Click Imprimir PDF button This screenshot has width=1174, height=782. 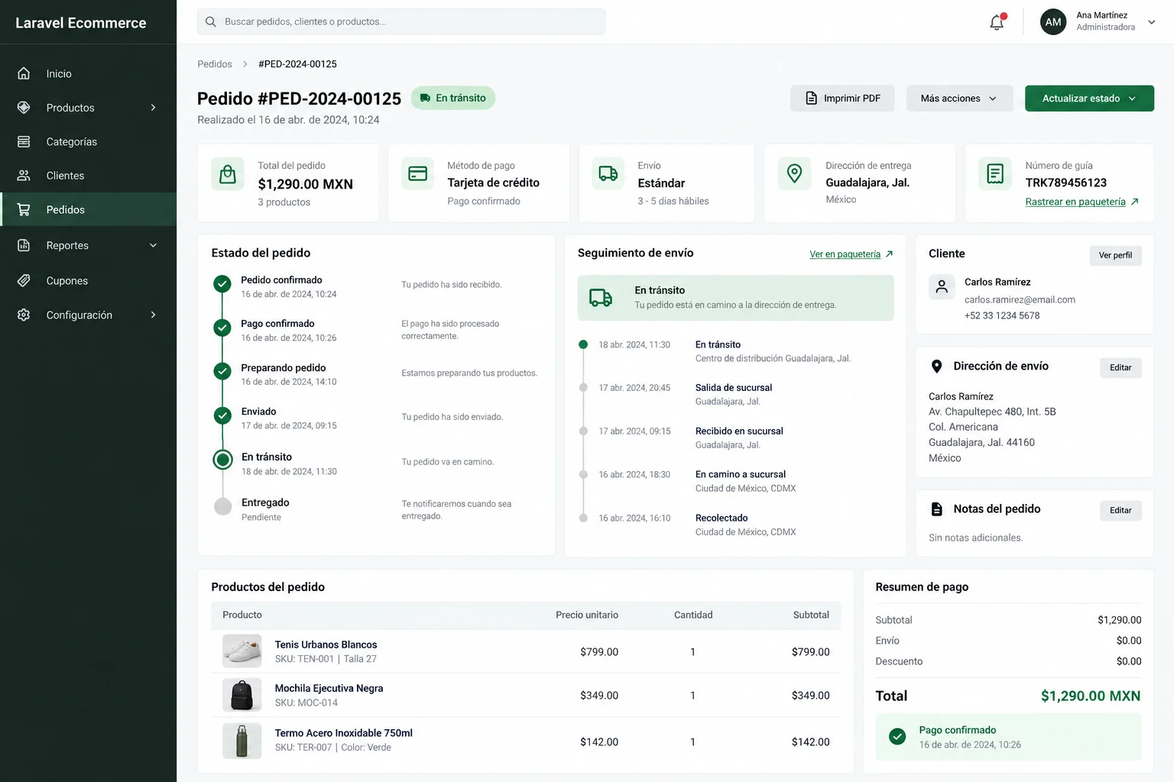coord(842,99)
